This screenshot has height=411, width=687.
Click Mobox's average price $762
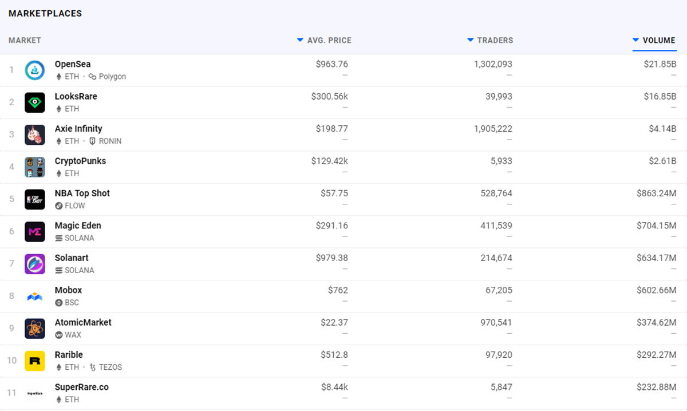[338, 290]
